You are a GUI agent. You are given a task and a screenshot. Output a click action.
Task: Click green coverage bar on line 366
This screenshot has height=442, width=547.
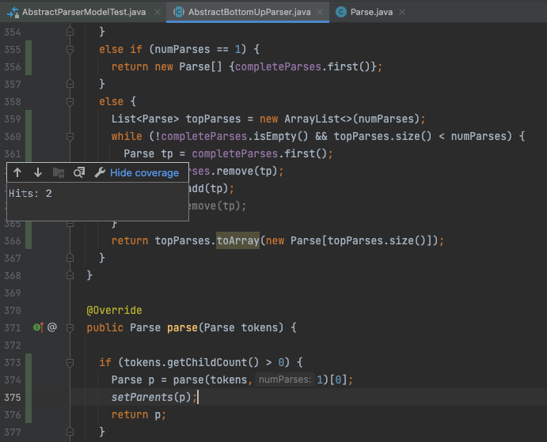pyautogui.click(x=28, y=240)
